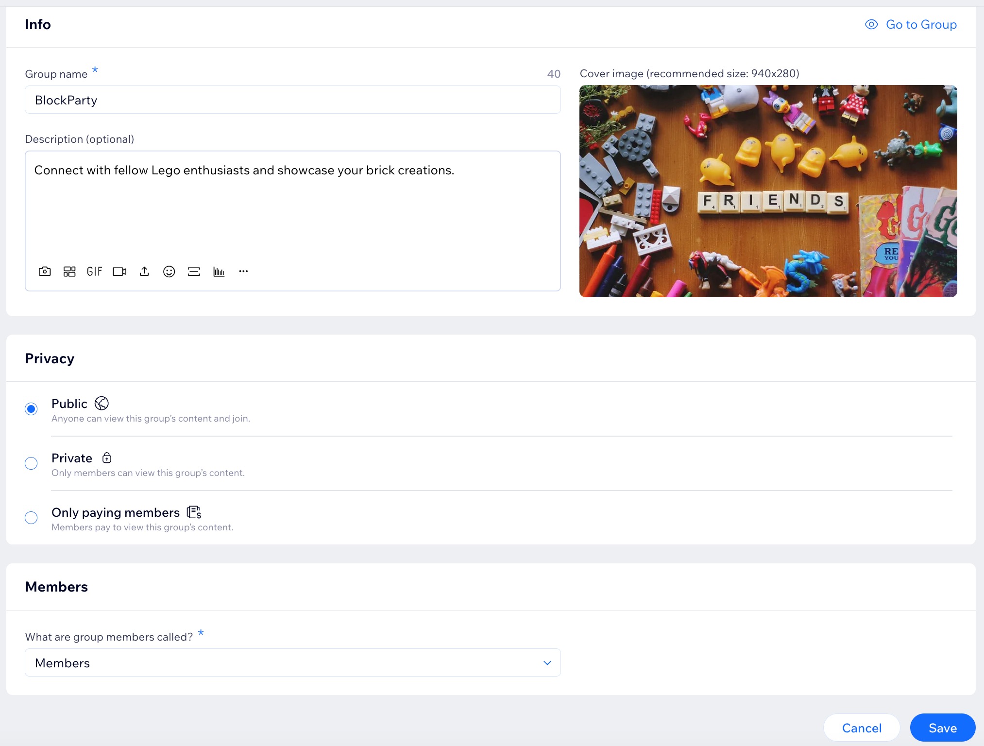The width and height of the screenshot is (984, 746).
Task: Click the chart/poll icon in description toolbar
Action: tap(219, 271)
